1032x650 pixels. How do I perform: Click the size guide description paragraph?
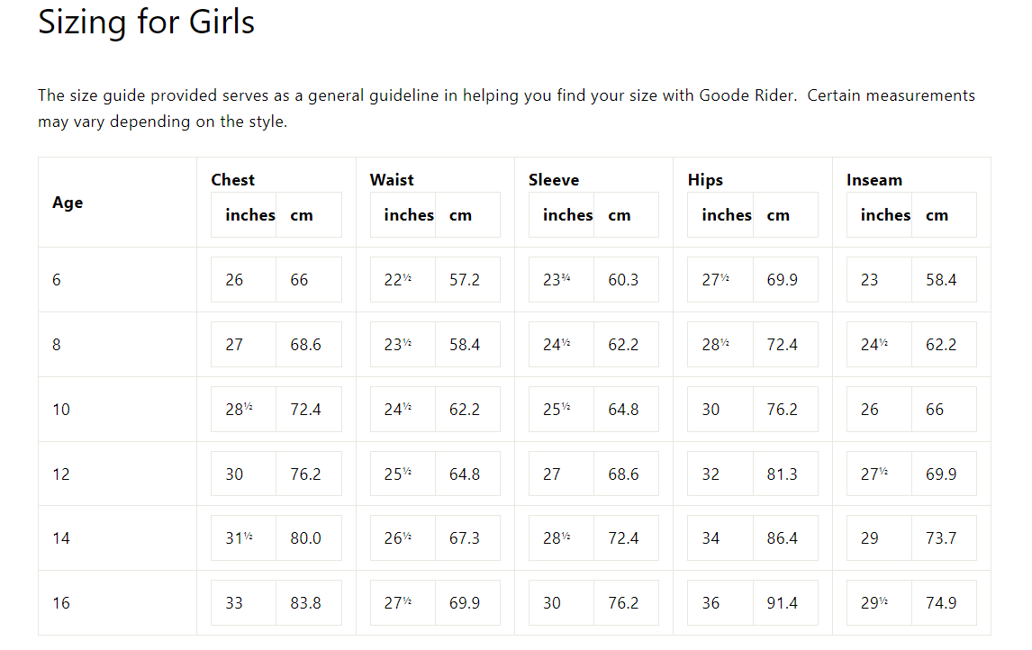point(506,109)
